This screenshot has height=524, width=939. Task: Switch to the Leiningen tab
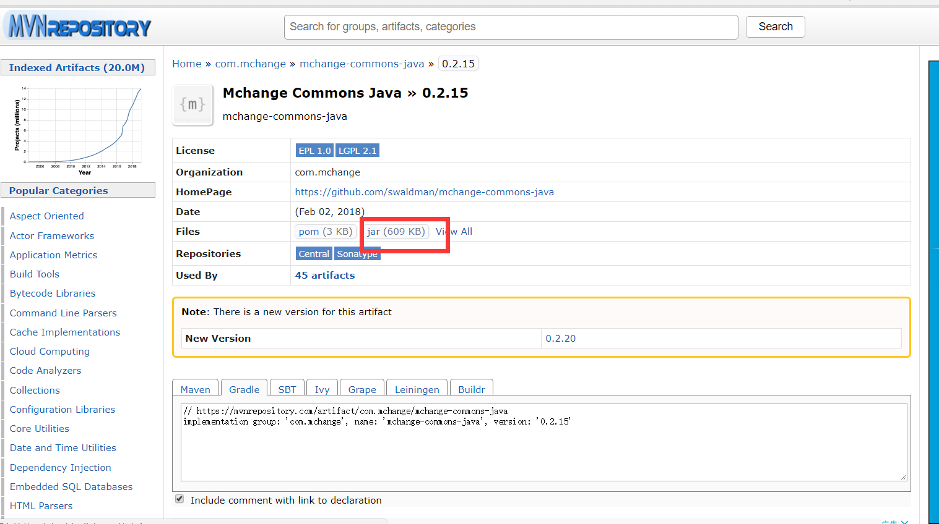point(417,389)
